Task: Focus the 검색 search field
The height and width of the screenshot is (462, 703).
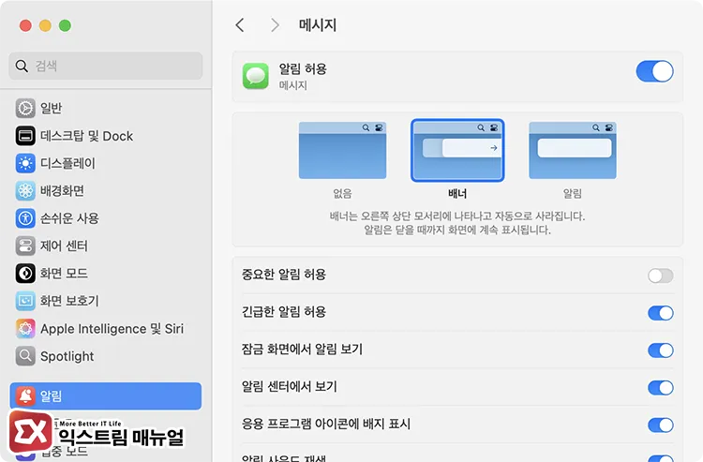Action: [105, 66]
